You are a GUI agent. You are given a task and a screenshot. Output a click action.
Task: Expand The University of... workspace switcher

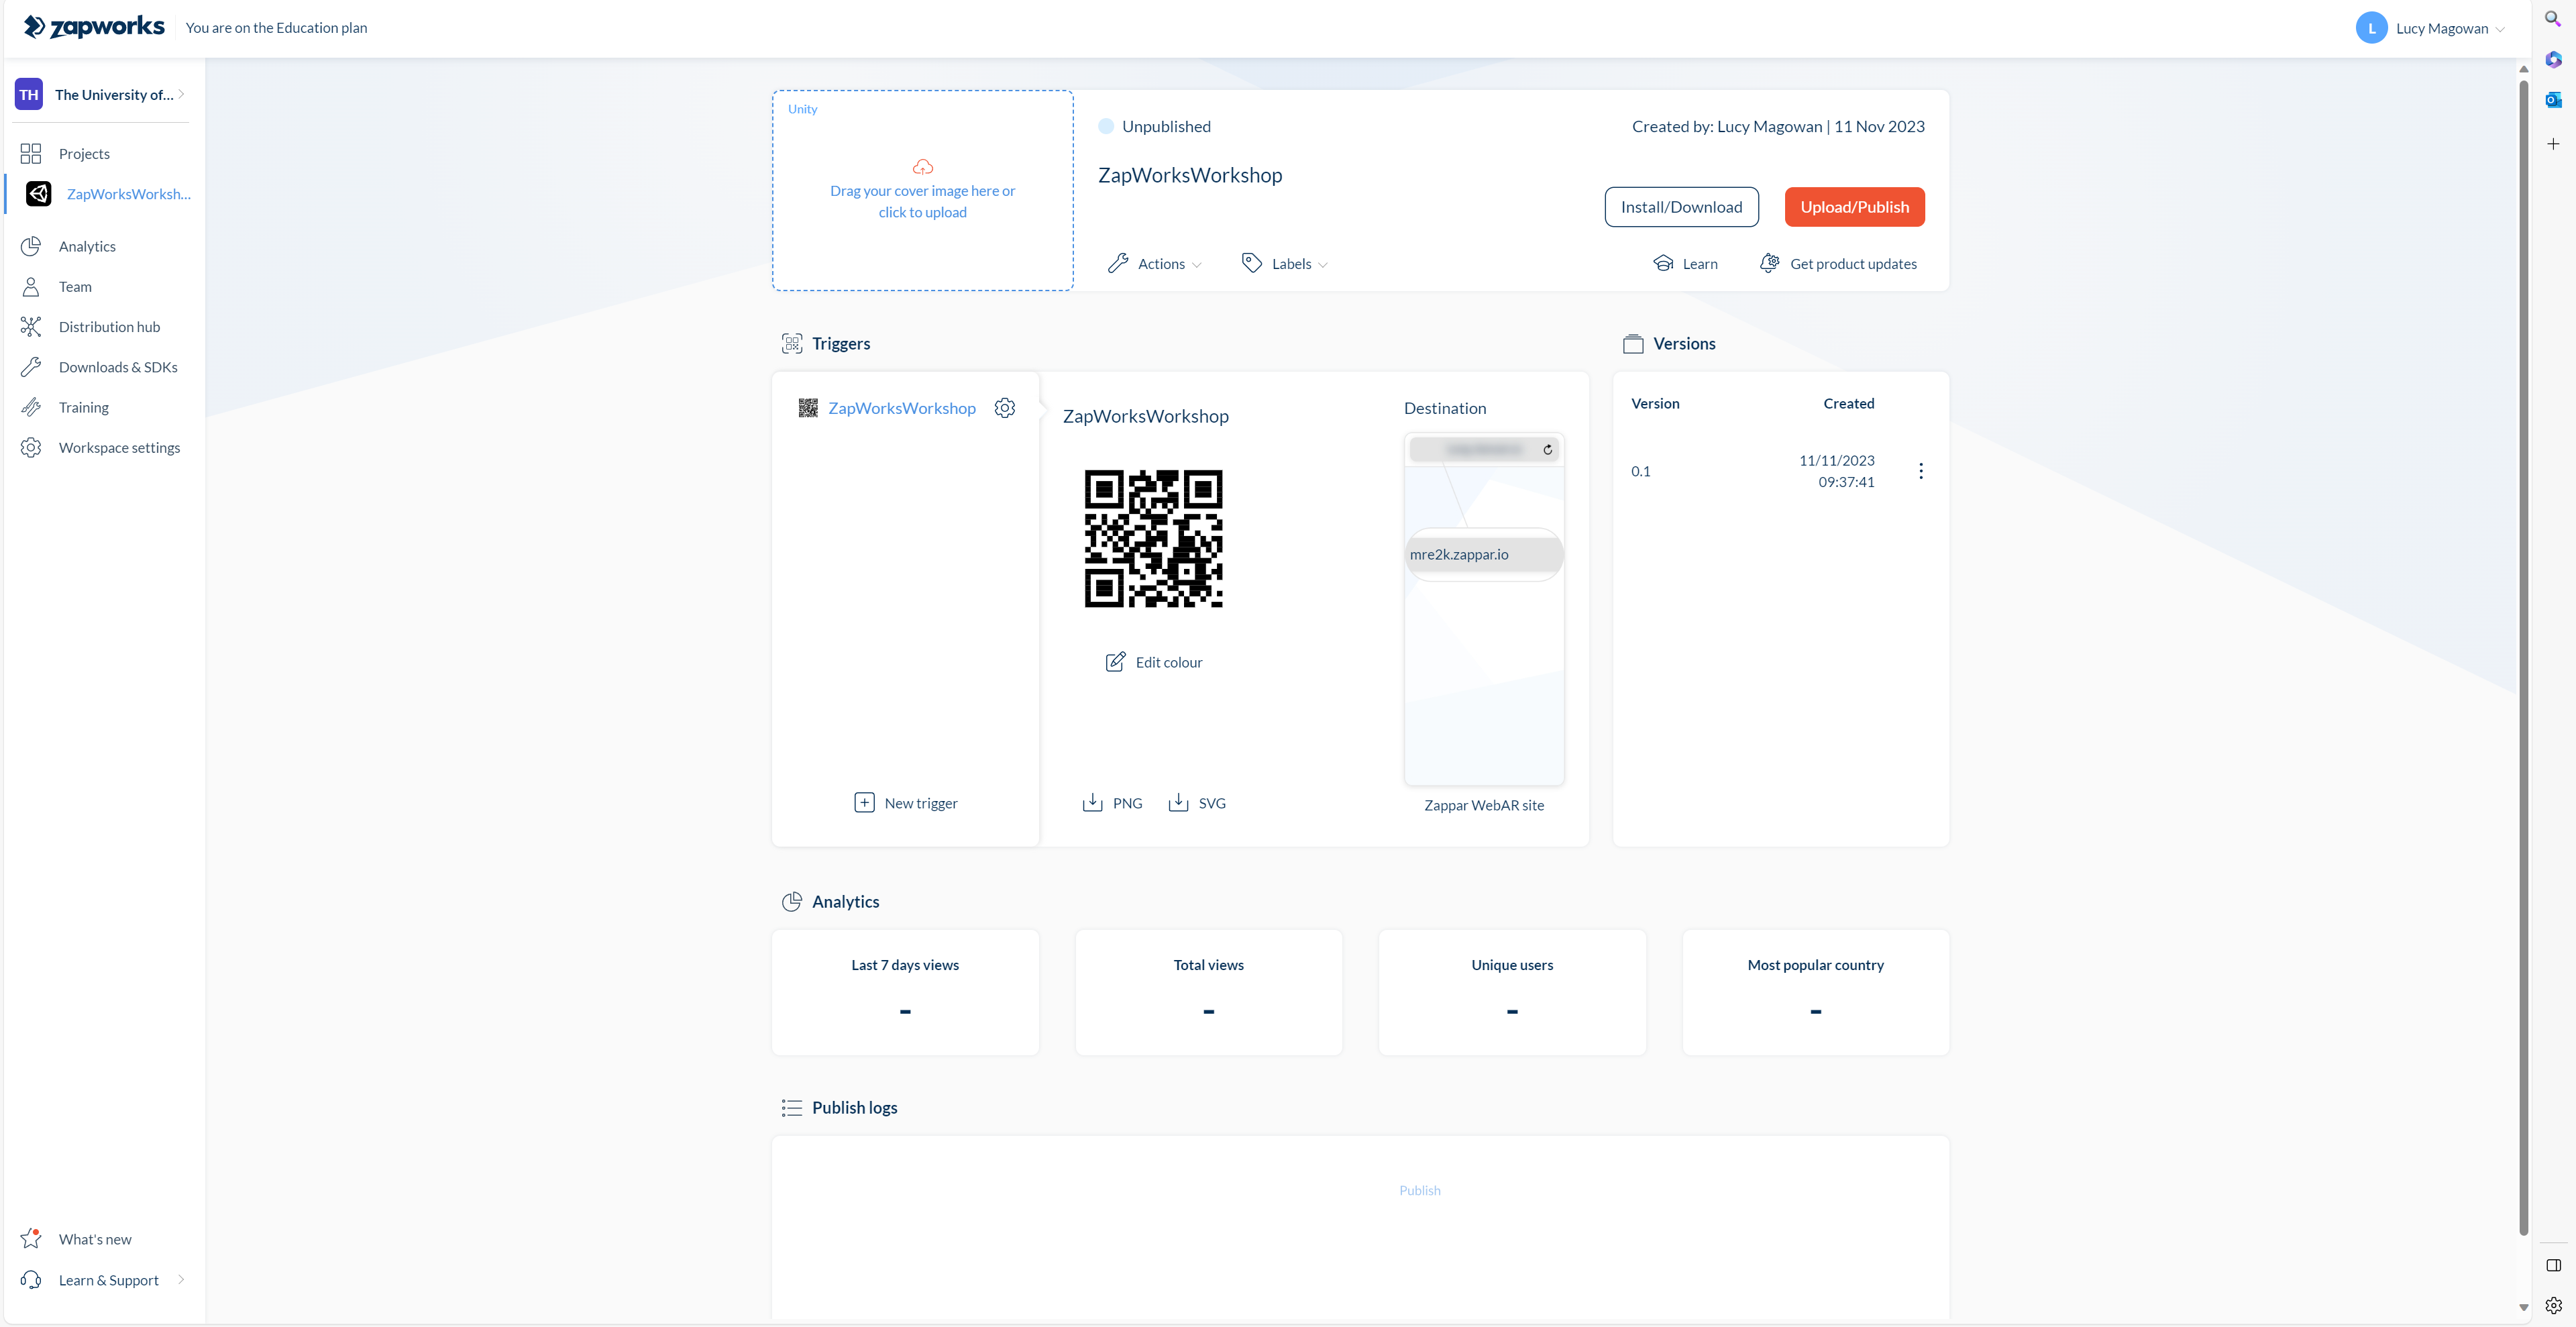[x=101, y=94]
